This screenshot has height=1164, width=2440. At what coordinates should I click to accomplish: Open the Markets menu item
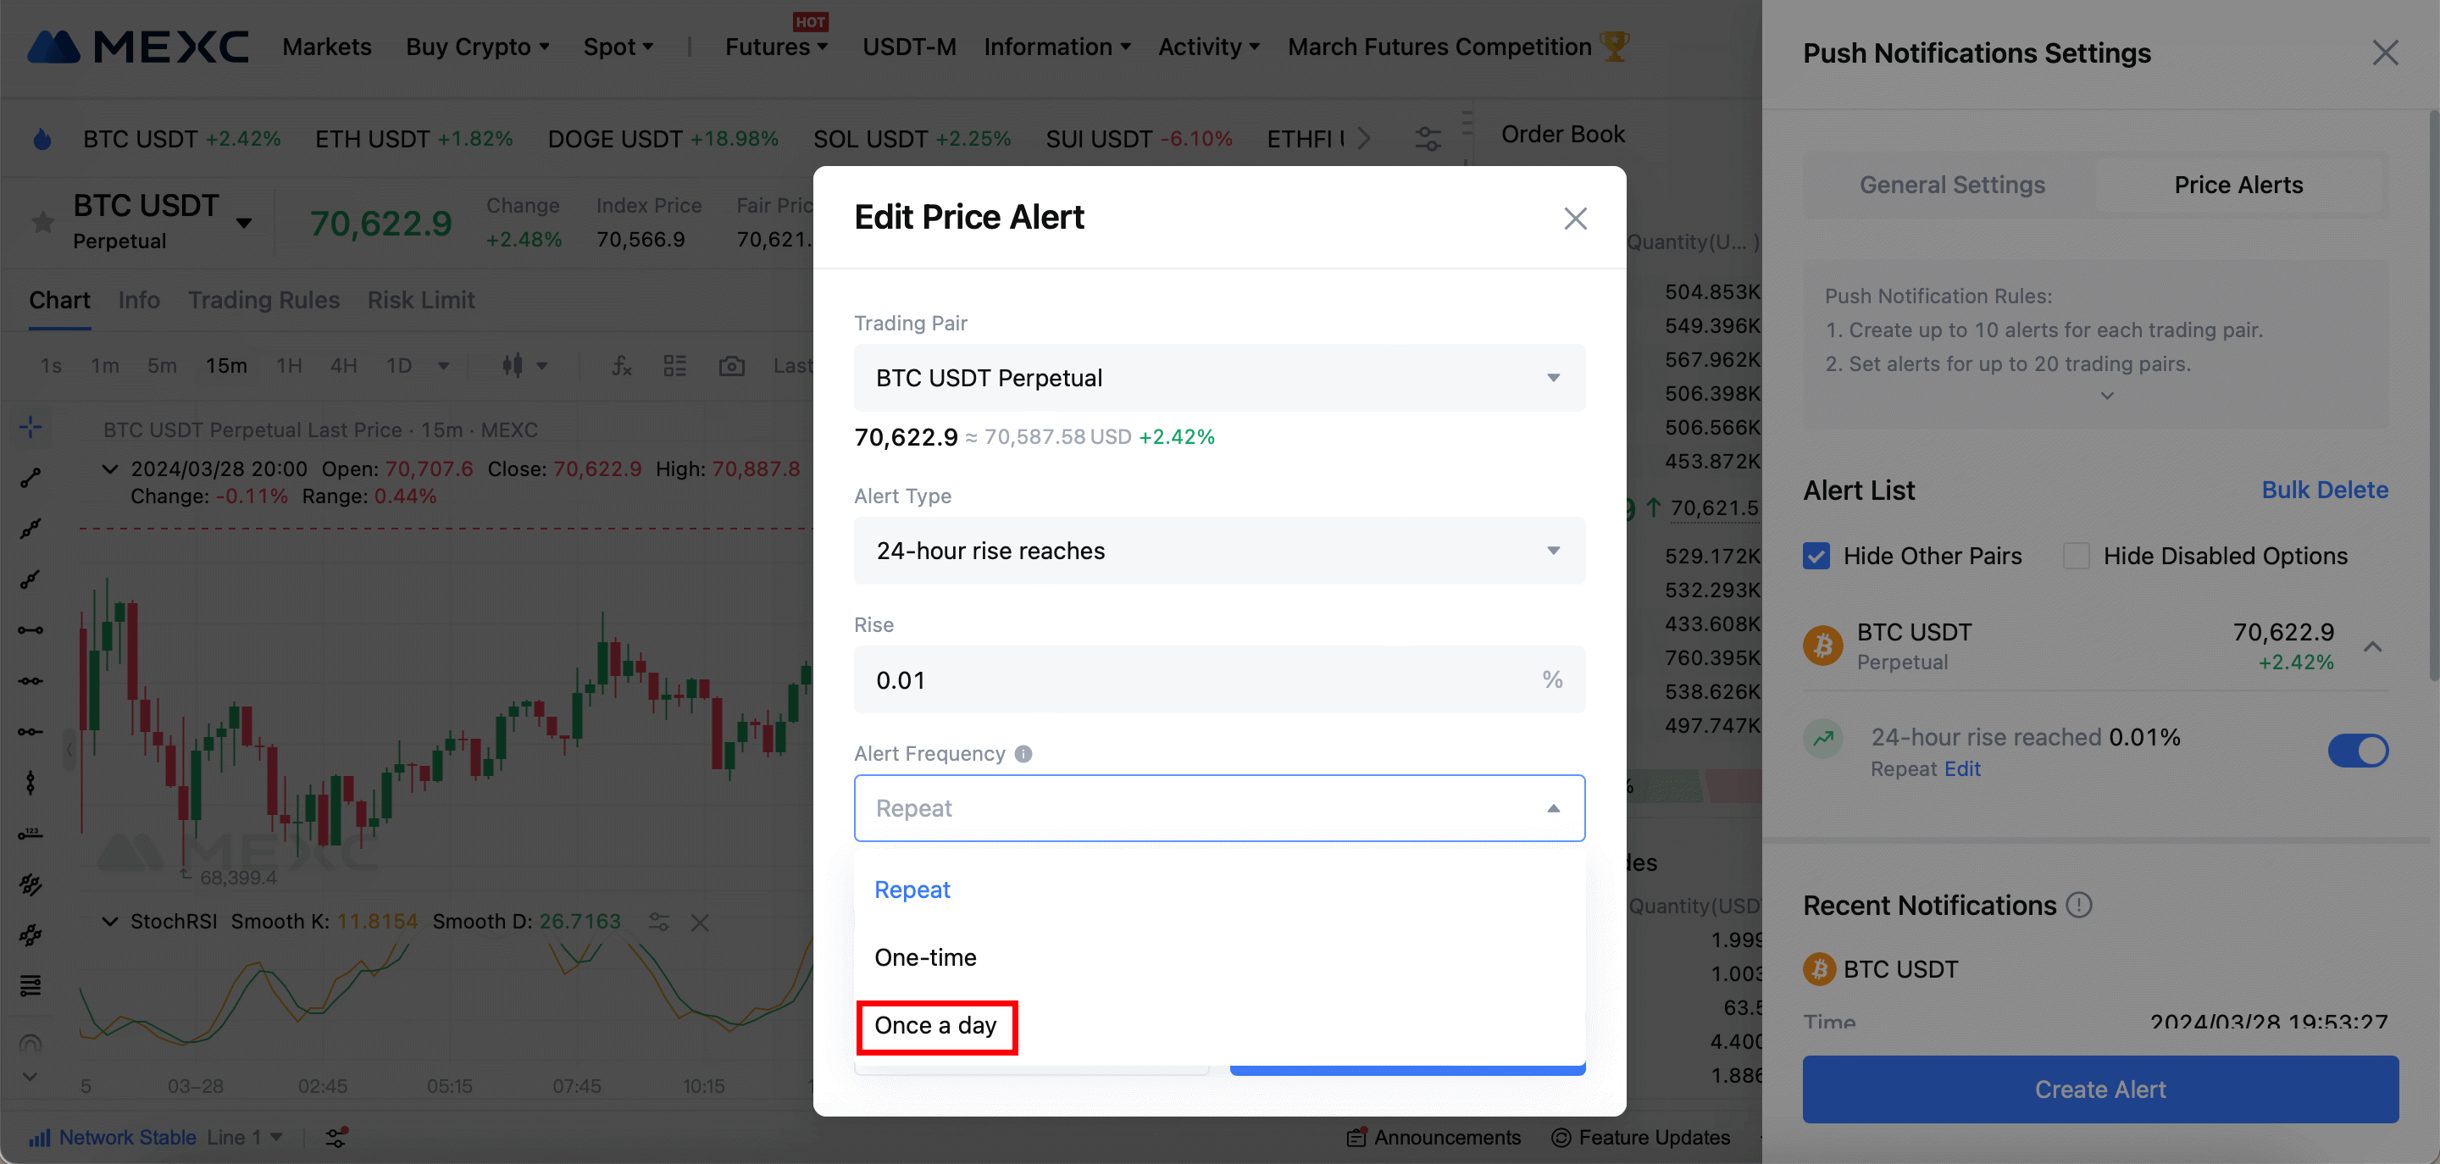[327, 47]
